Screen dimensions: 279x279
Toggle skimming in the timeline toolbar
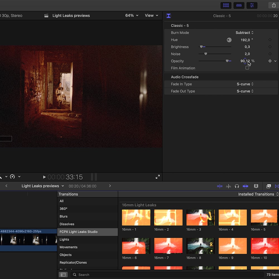(220, 186)
